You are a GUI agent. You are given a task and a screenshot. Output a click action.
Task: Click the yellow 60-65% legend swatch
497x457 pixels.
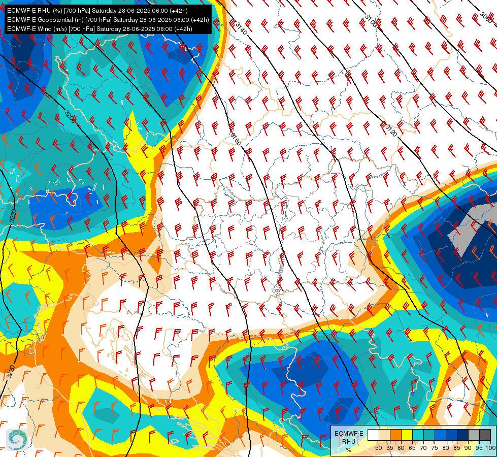click(407, 435)
